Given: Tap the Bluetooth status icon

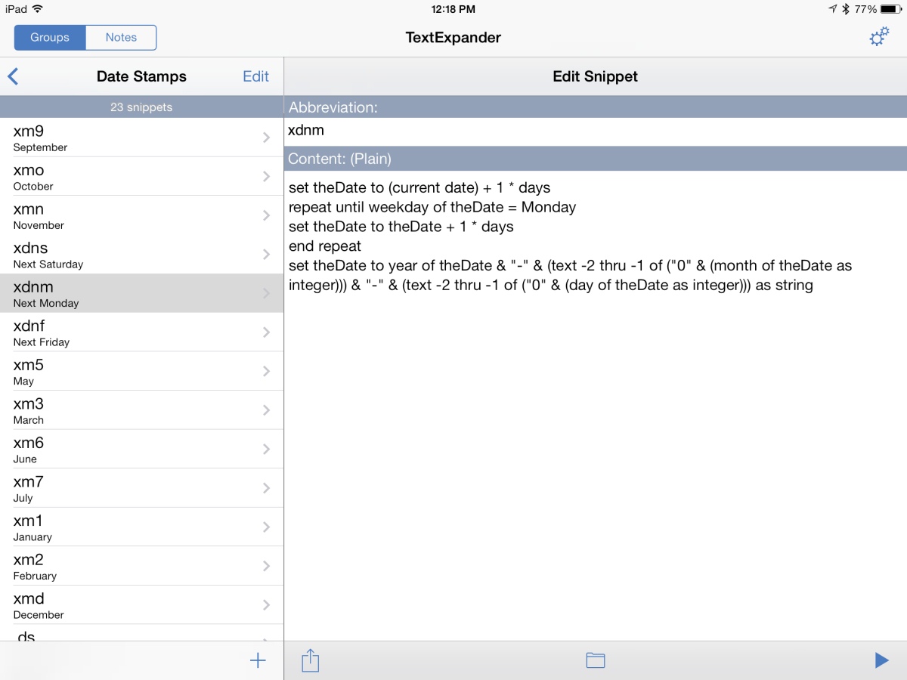Looking at the screenshot, I should [847, 9].
